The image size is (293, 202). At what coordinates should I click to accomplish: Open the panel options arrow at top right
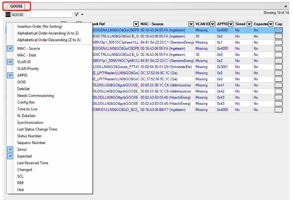point(286,6)
